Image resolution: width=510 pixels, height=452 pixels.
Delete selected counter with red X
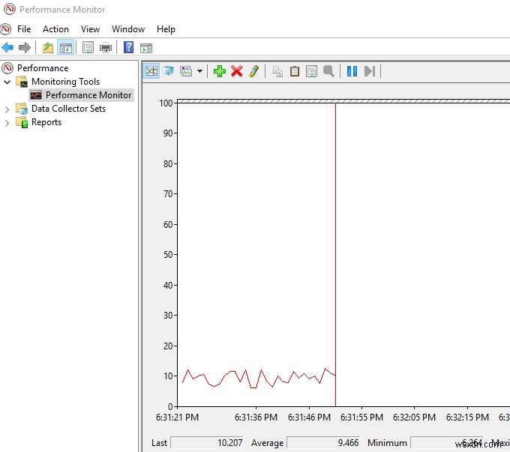pos(237,71)
